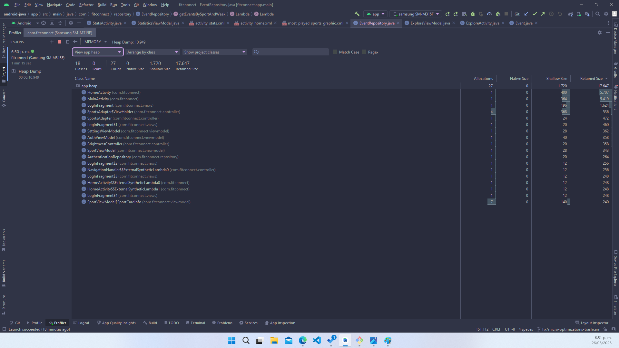Click the Make Project hammer icon
The image size is (619, 348).
coord(357,14)
